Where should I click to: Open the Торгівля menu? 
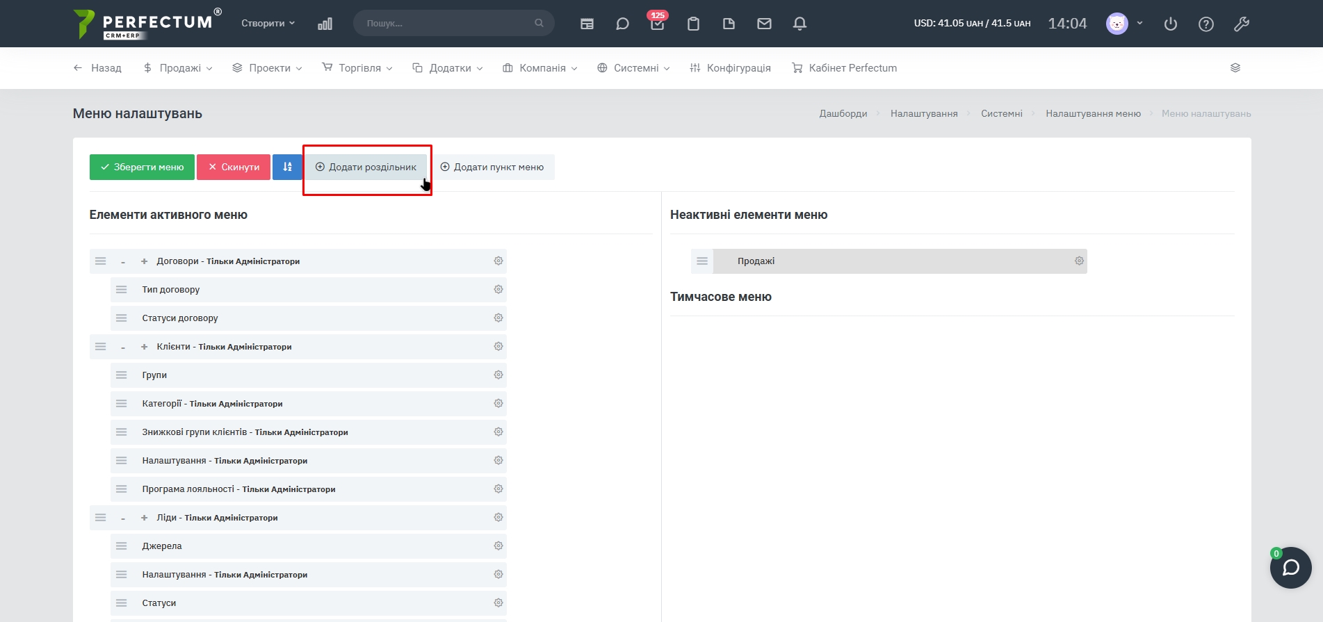(x=357, y=68)
